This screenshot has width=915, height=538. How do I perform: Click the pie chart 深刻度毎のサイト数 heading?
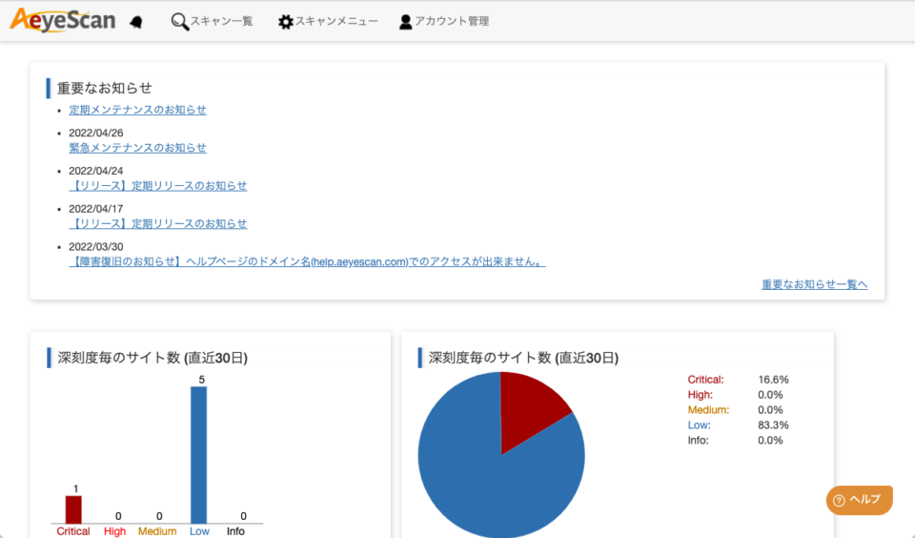pos(523,358)
